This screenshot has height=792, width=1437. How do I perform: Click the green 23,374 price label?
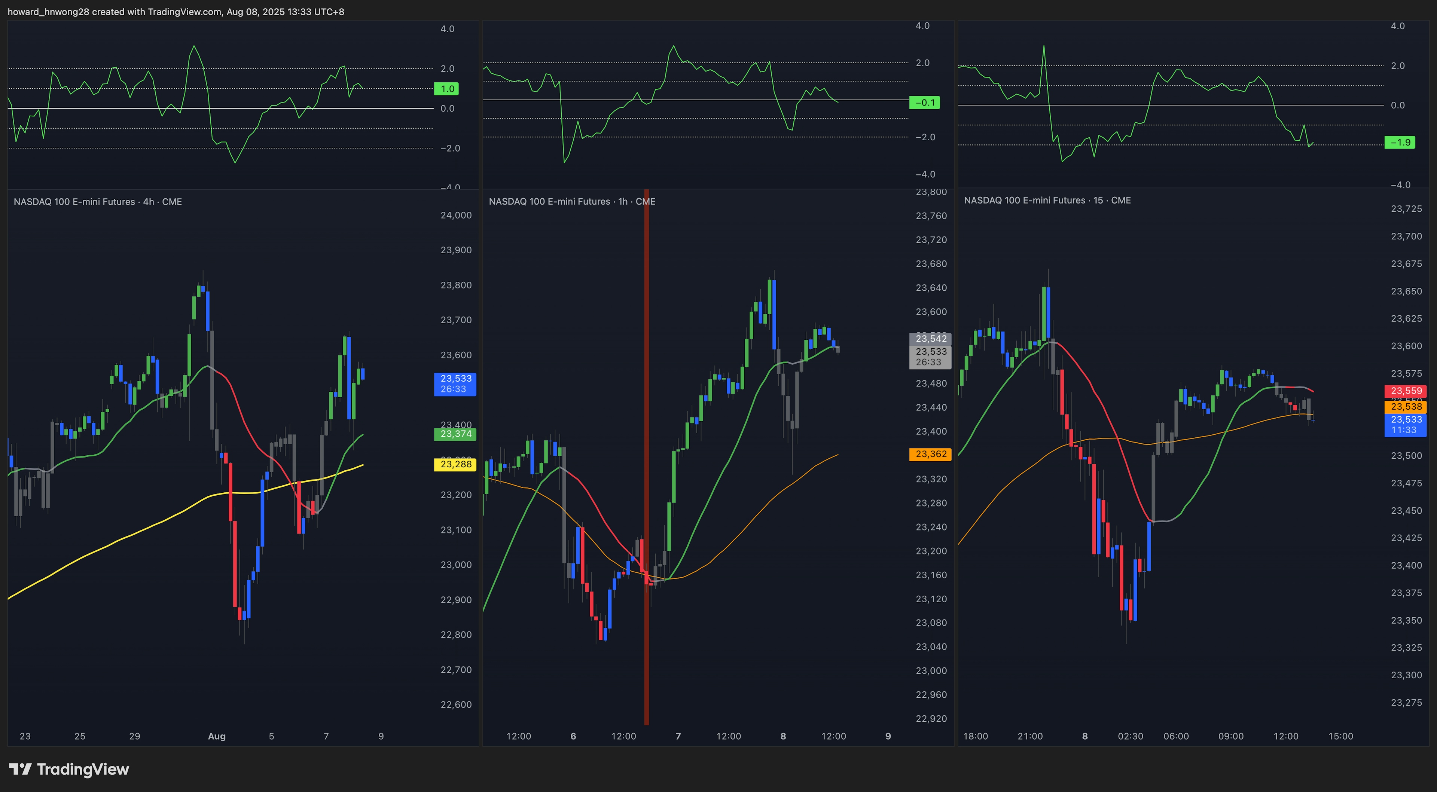click(x=455, y=434)
